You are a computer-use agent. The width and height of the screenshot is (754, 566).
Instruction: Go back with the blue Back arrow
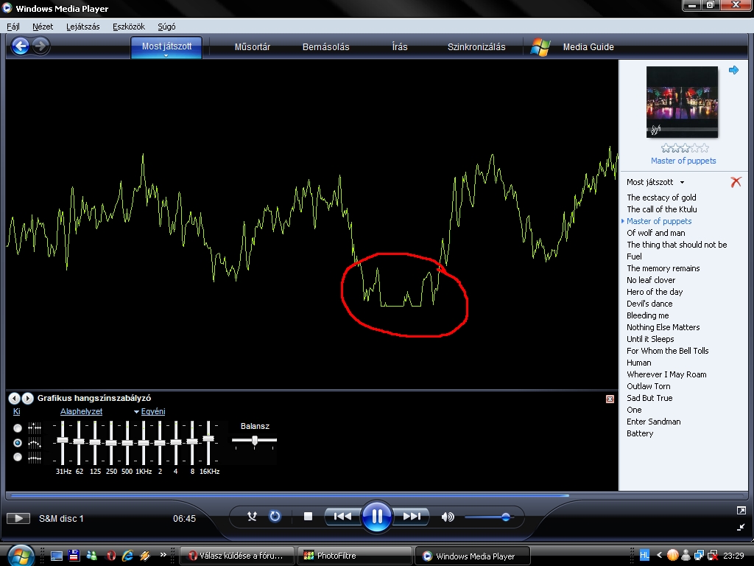20,46
